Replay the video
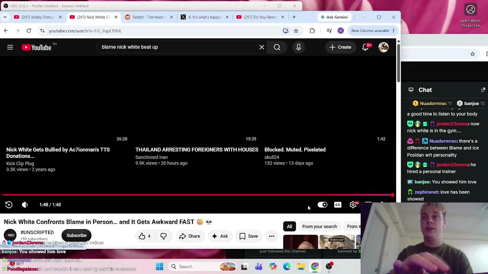The image size is (488, 274). 9,205
